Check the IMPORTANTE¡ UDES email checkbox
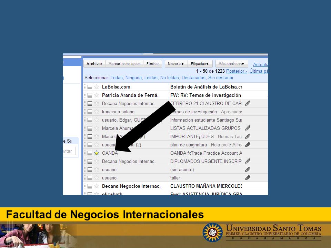331x248 pixels. (x=90, y=136)
